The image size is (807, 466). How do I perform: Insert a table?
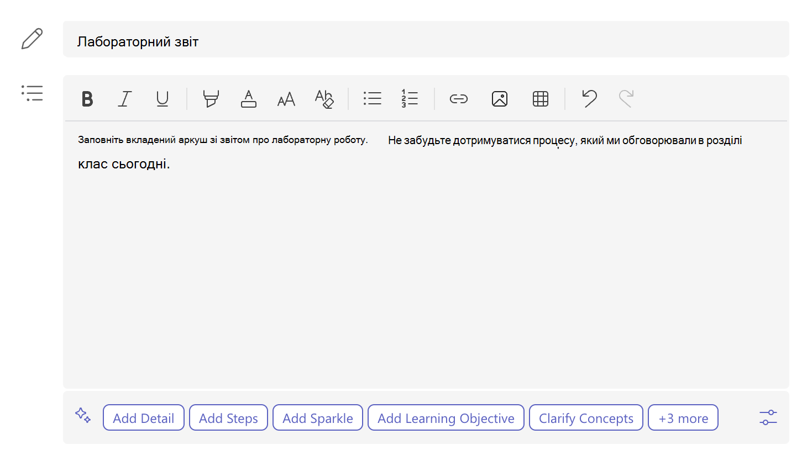click(x=541, y=99)
